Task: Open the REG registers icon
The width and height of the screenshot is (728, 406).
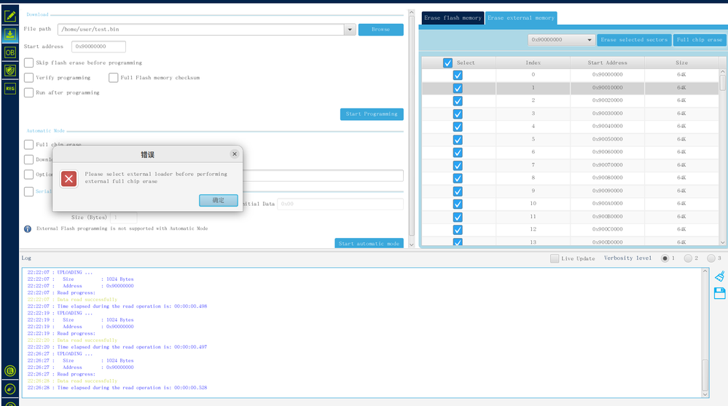Action: point(9,88)
